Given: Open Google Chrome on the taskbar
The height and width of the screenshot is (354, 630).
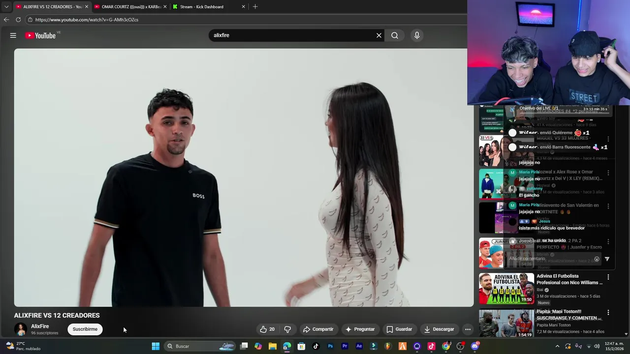Looking at the screenshot, I should (446, 346).
